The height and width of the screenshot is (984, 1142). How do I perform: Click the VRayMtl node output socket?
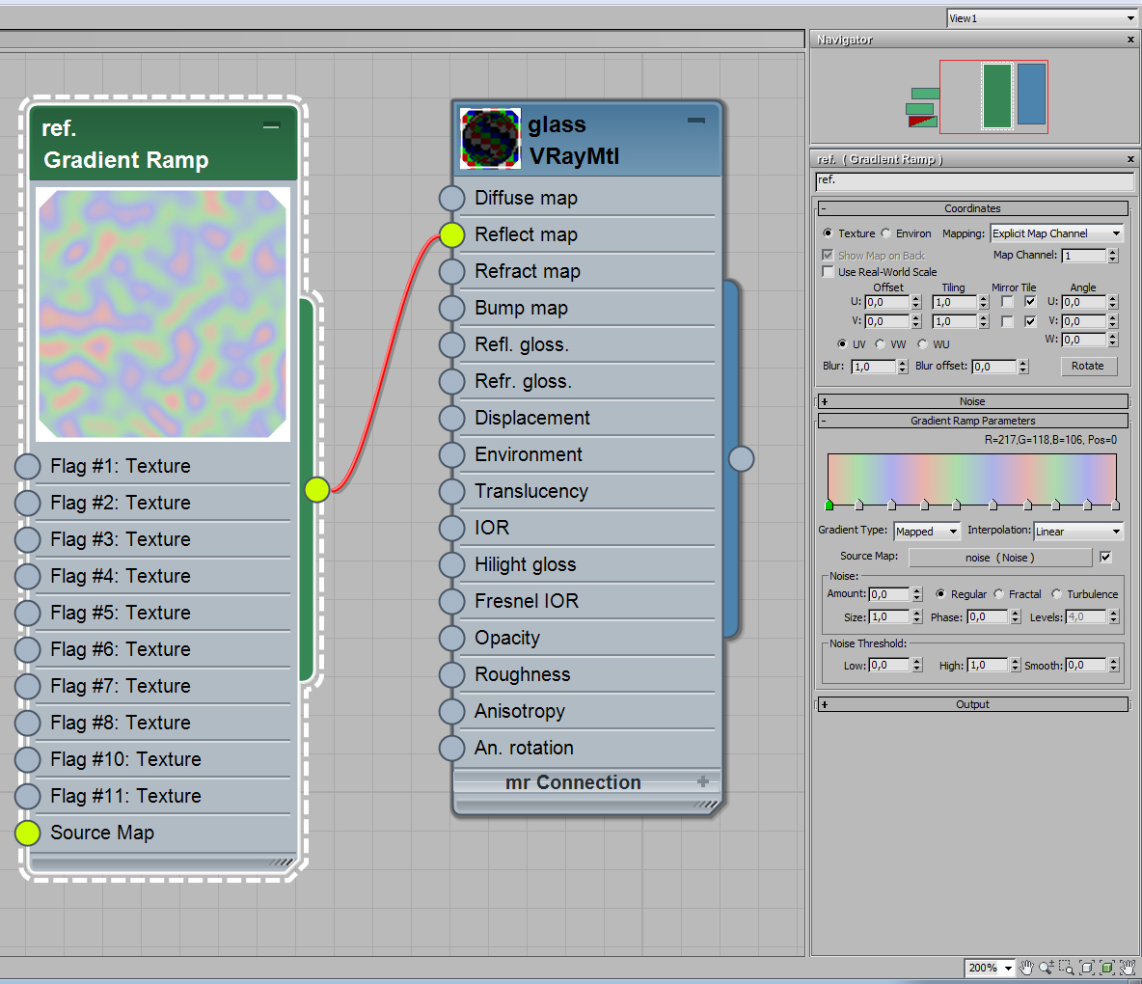[742, 459]
